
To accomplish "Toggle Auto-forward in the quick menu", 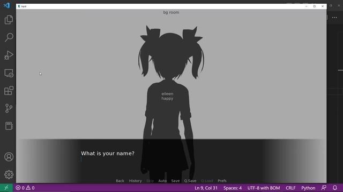I will coord(162,181).
